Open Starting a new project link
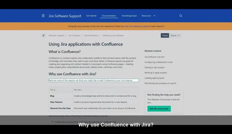 click(155, 67)
